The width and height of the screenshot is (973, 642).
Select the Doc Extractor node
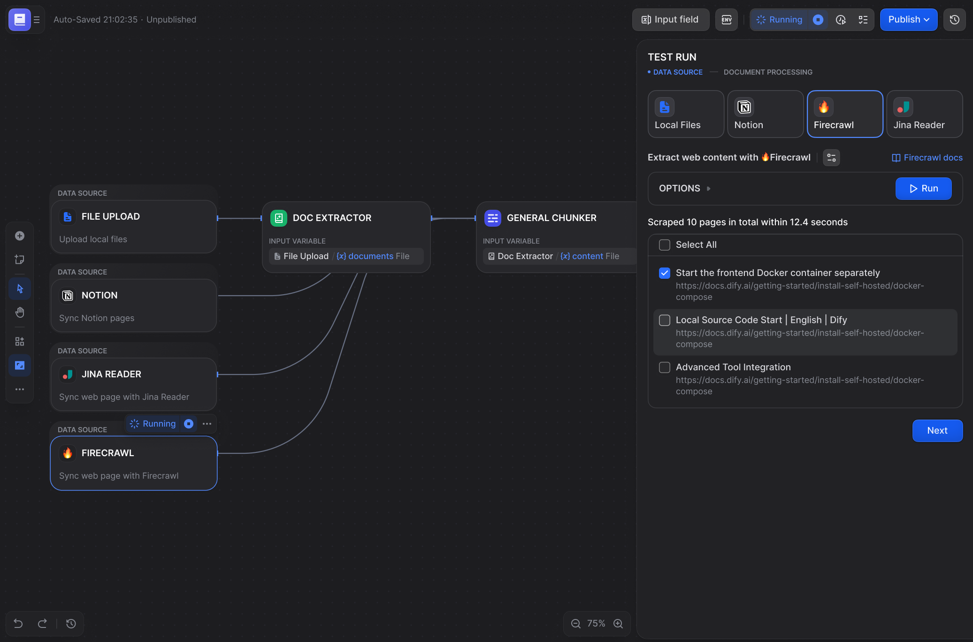tap(346, 218)
